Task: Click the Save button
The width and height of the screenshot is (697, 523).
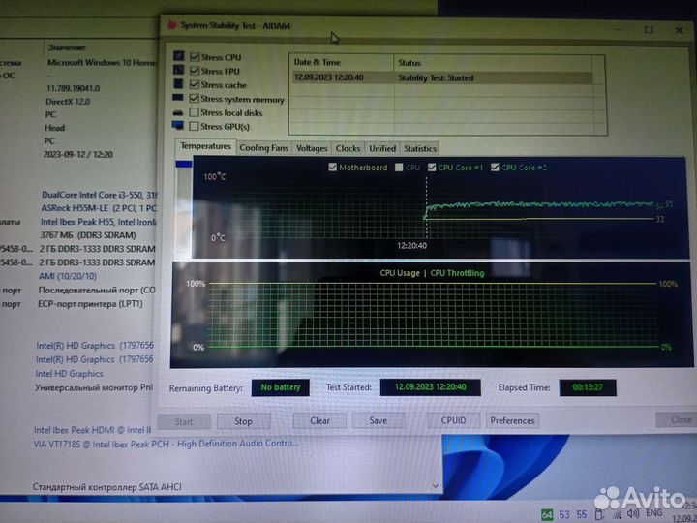Action: coord(378,420)
